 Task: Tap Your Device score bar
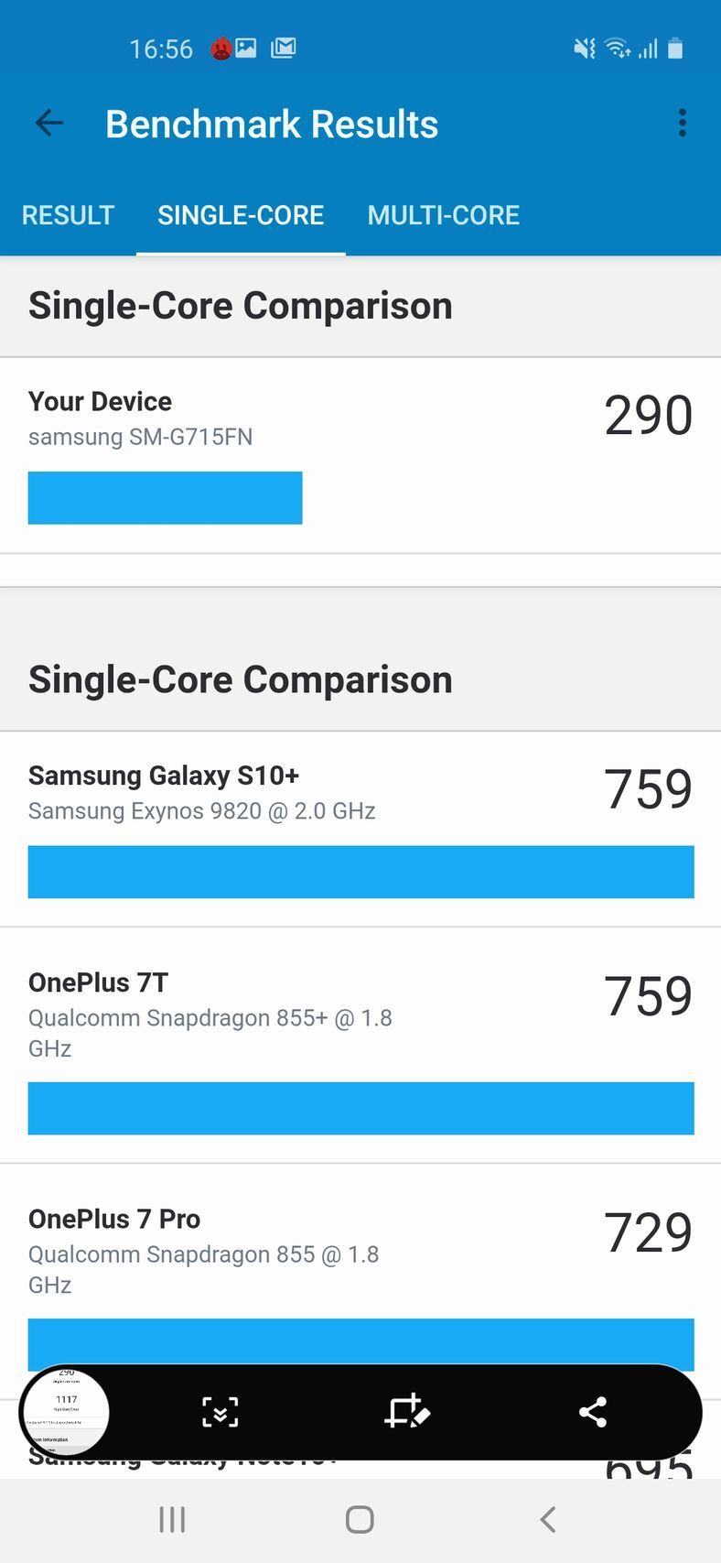pos(165,498)
